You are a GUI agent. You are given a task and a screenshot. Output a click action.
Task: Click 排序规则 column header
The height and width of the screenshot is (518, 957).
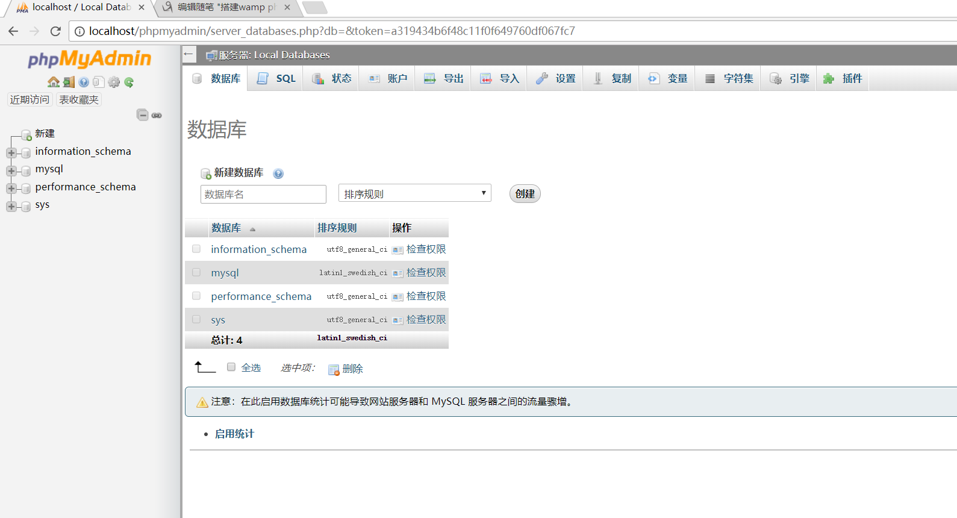click(337, 228)
